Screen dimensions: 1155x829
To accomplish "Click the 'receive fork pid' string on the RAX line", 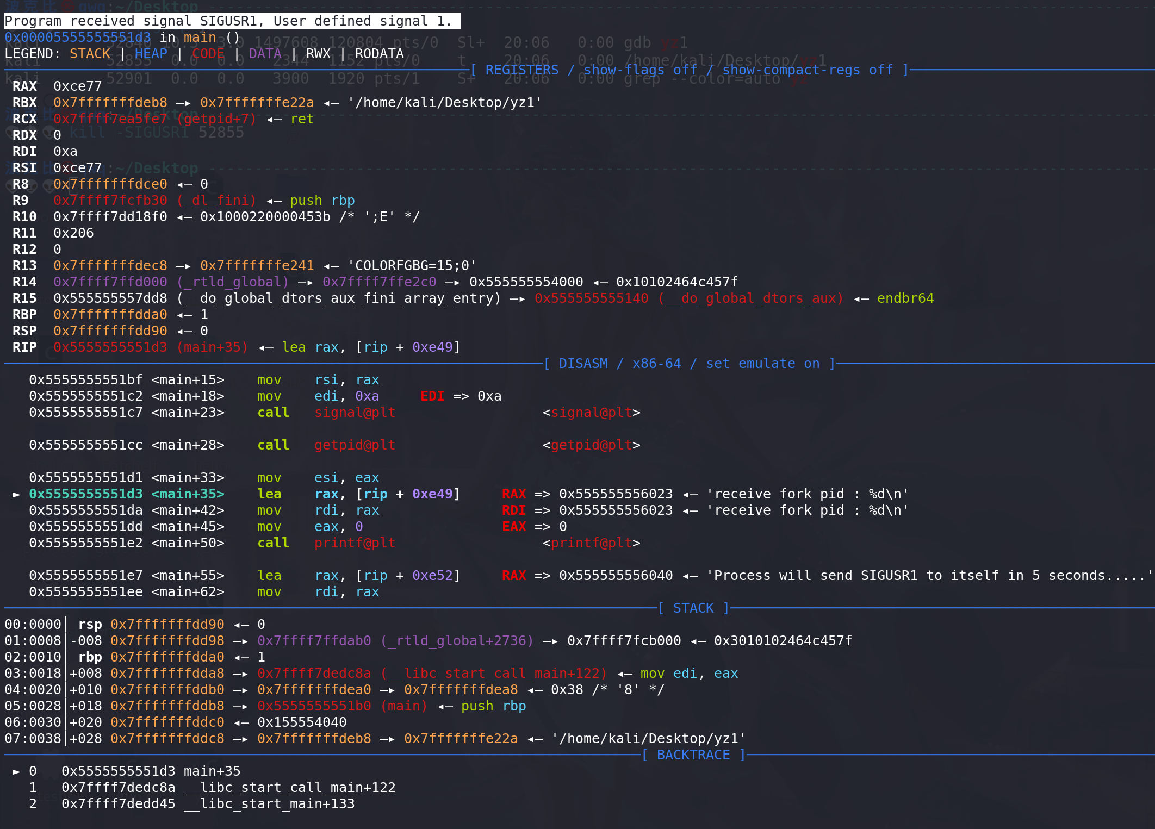I will (807, 494).
